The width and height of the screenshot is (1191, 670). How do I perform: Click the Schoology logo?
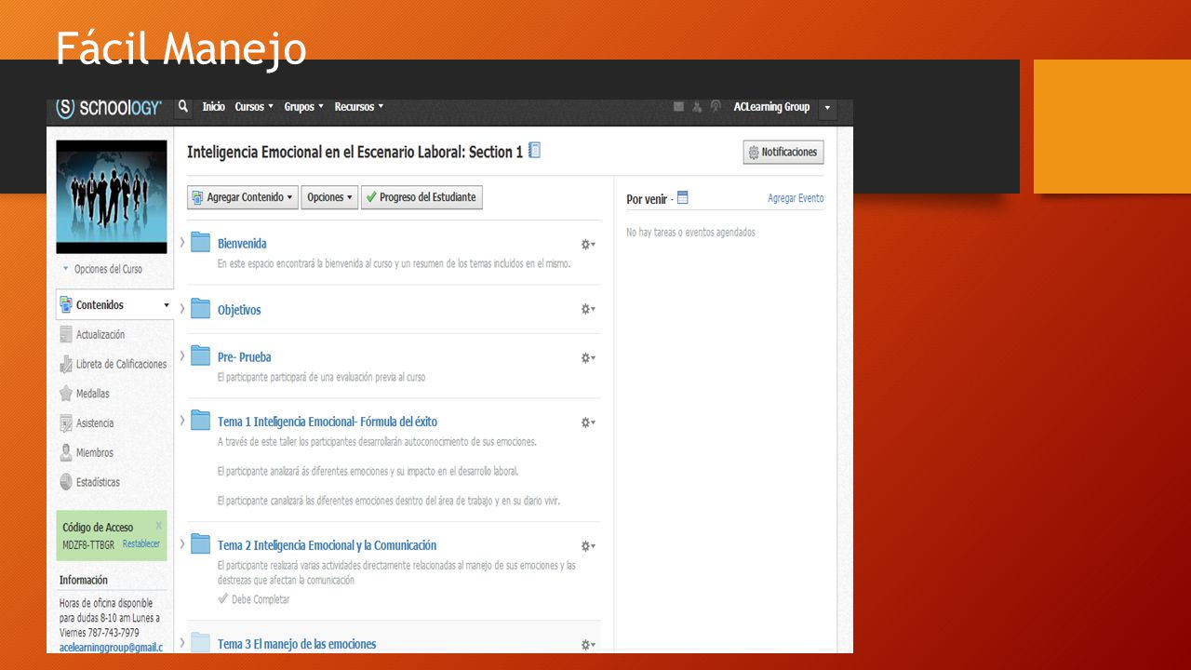tap(110, 108)
